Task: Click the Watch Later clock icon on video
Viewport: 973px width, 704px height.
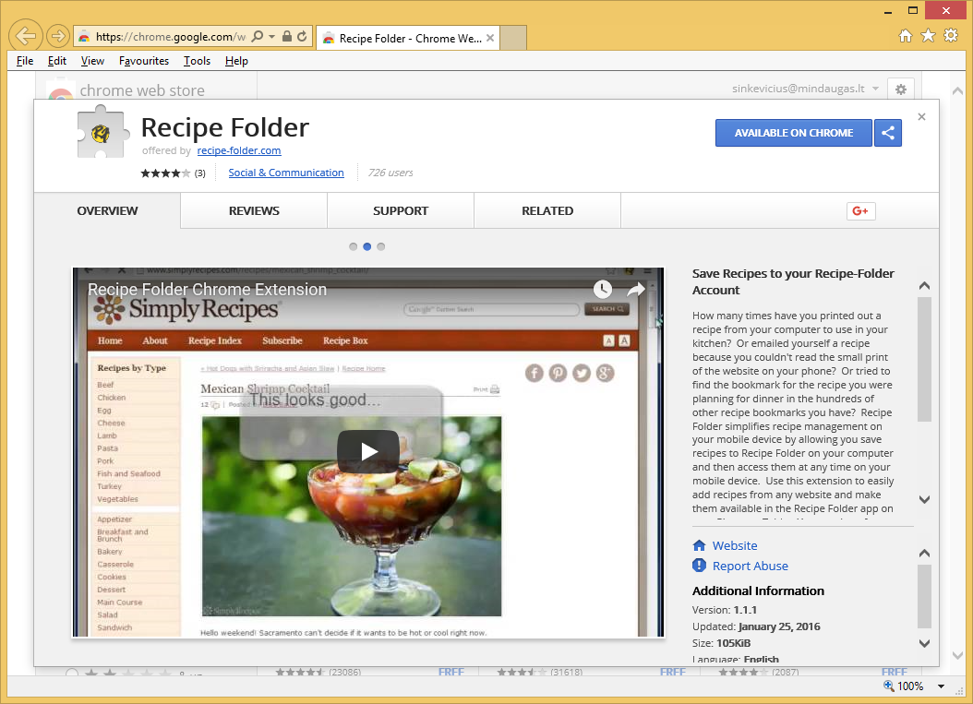Action: (603, 289)
